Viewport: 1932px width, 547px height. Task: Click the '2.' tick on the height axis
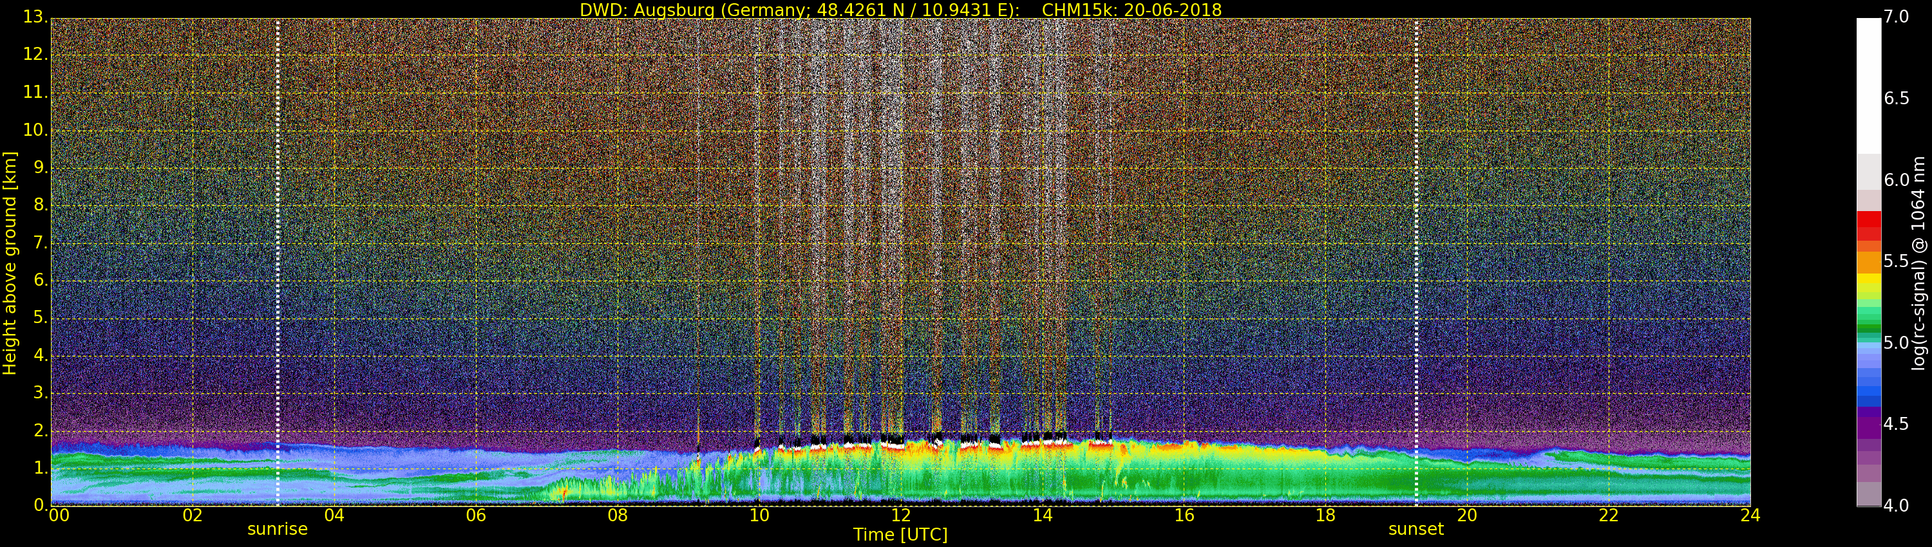40,430
